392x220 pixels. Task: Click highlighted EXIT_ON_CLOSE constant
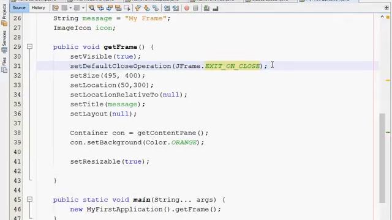point(232,66)
